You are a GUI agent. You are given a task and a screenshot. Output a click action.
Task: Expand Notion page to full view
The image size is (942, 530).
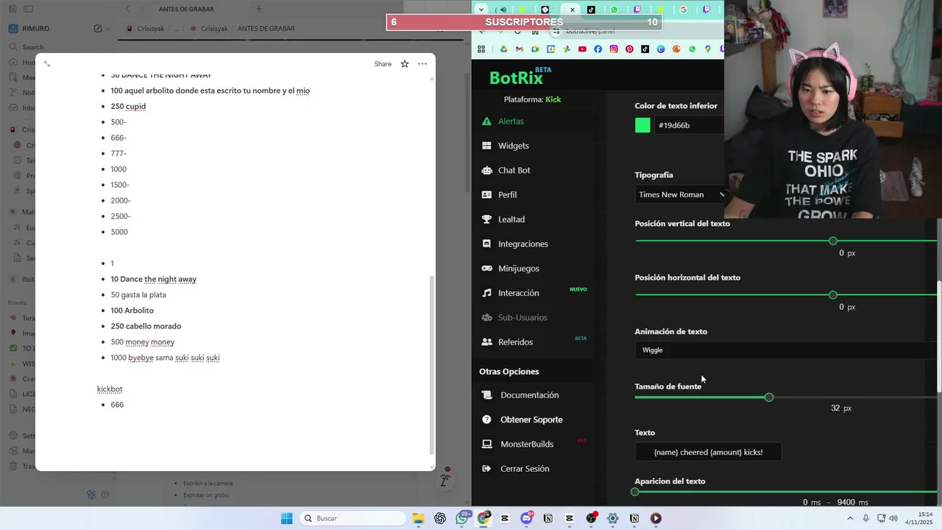coord(47,64)
